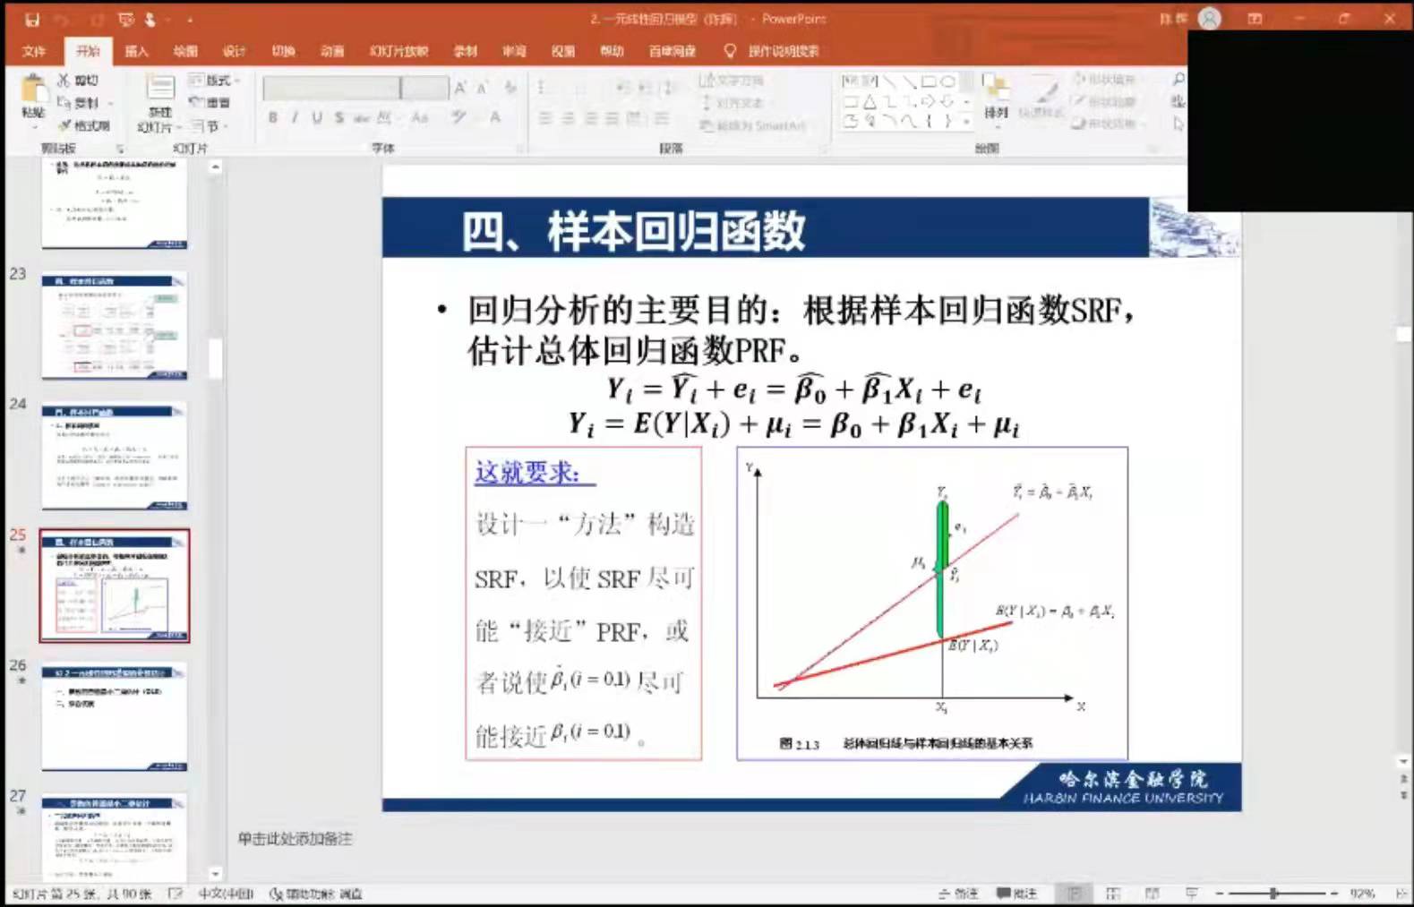Open the Slide Show (幻灯片放映) tab
Viewport: 1414px width, 907px height.
click(398, 51)
